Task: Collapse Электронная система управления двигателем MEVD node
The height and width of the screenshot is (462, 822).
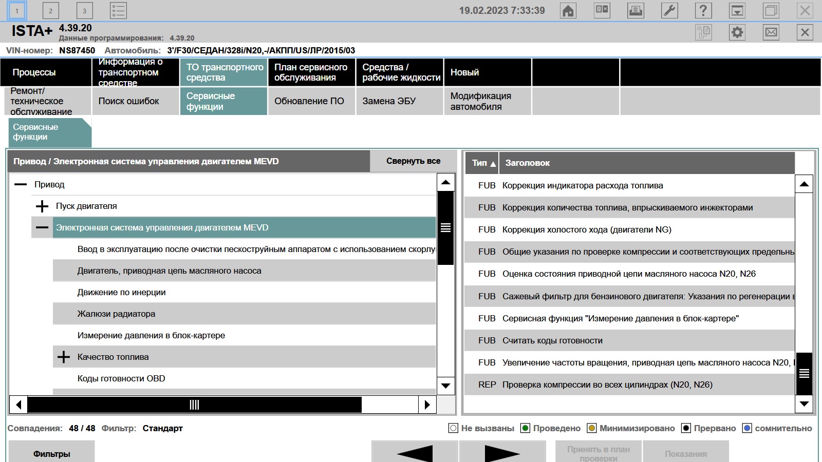Action: tap(42, 227)
